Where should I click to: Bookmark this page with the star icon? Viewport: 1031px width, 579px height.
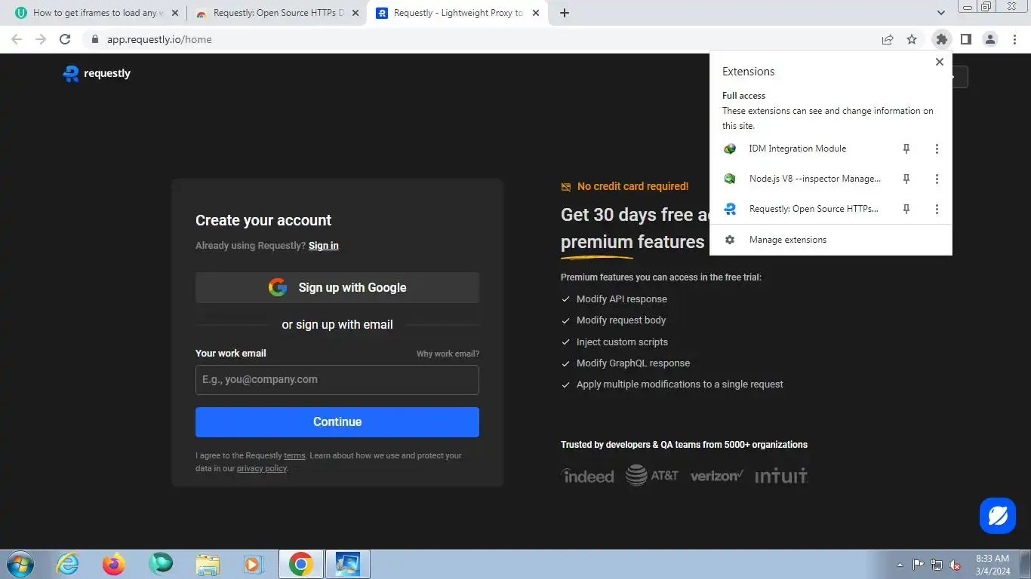pos(912,39)
